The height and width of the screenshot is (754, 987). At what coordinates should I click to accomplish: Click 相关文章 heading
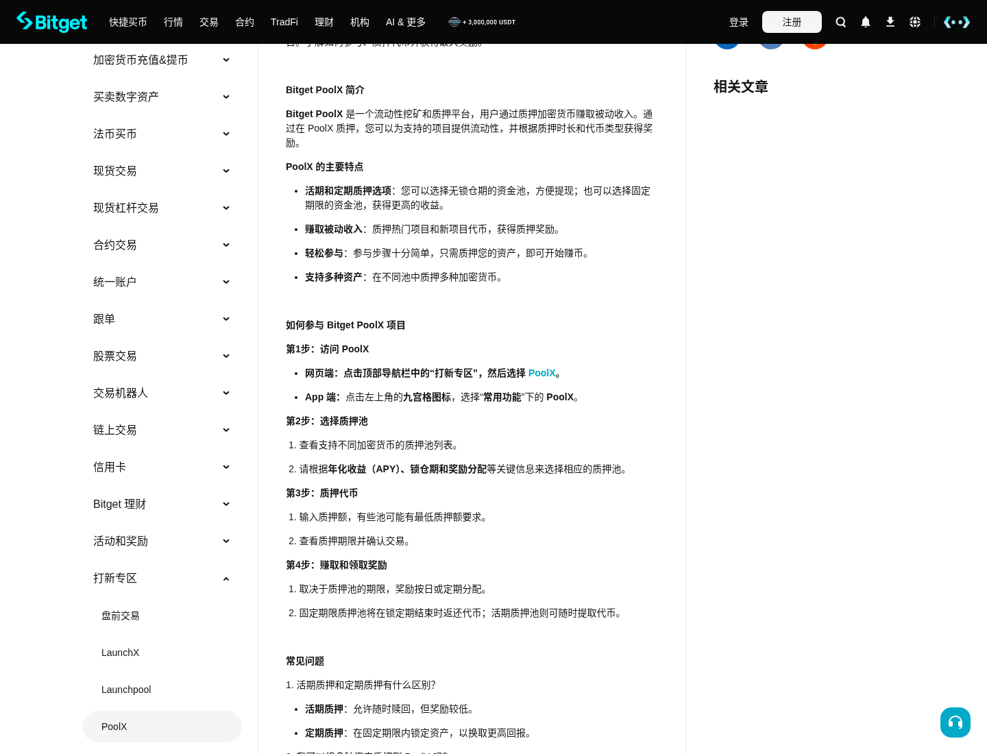(x=741, y=86)
